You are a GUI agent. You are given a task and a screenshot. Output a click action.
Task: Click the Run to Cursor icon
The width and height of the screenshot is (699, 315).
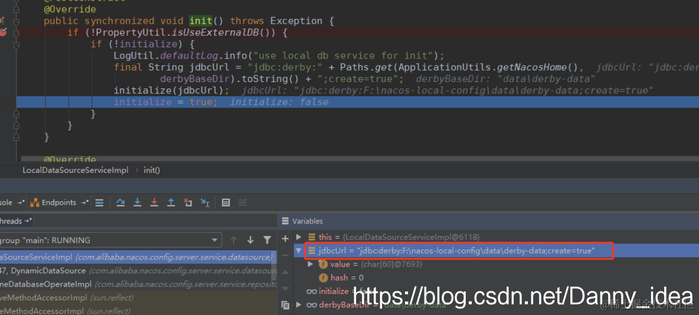[205, 203]
